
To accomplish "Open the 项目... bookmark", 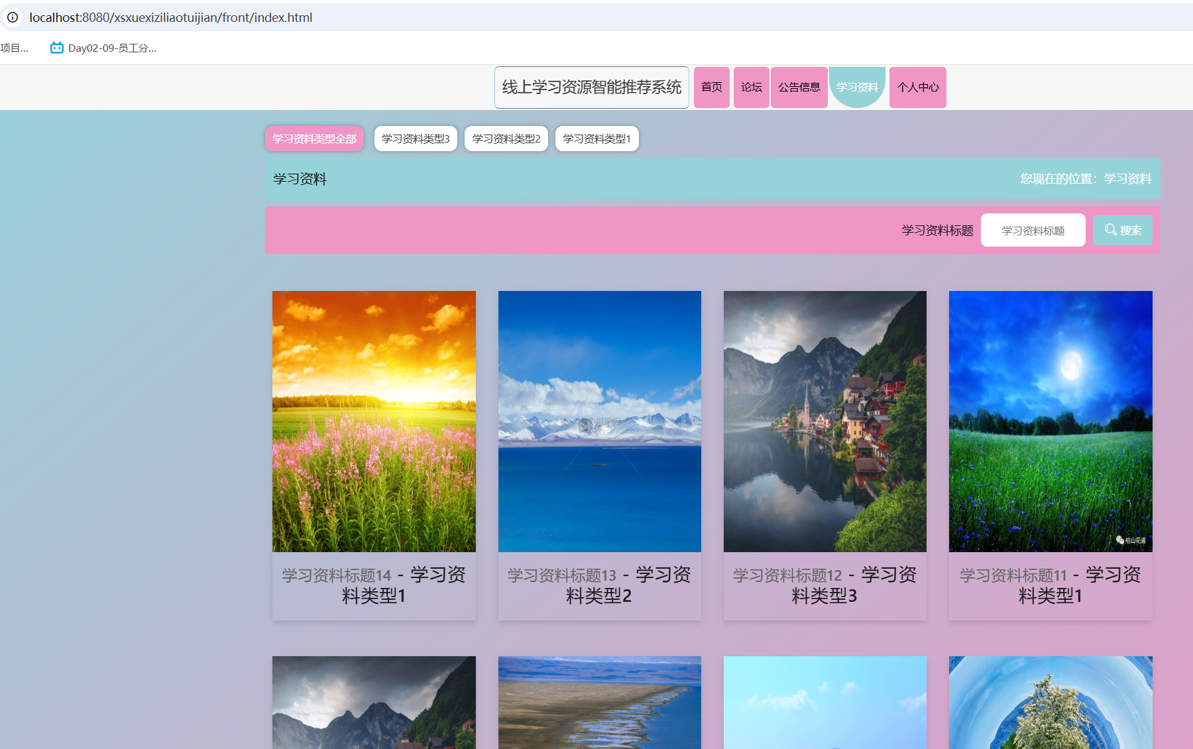I will [14, 48].
